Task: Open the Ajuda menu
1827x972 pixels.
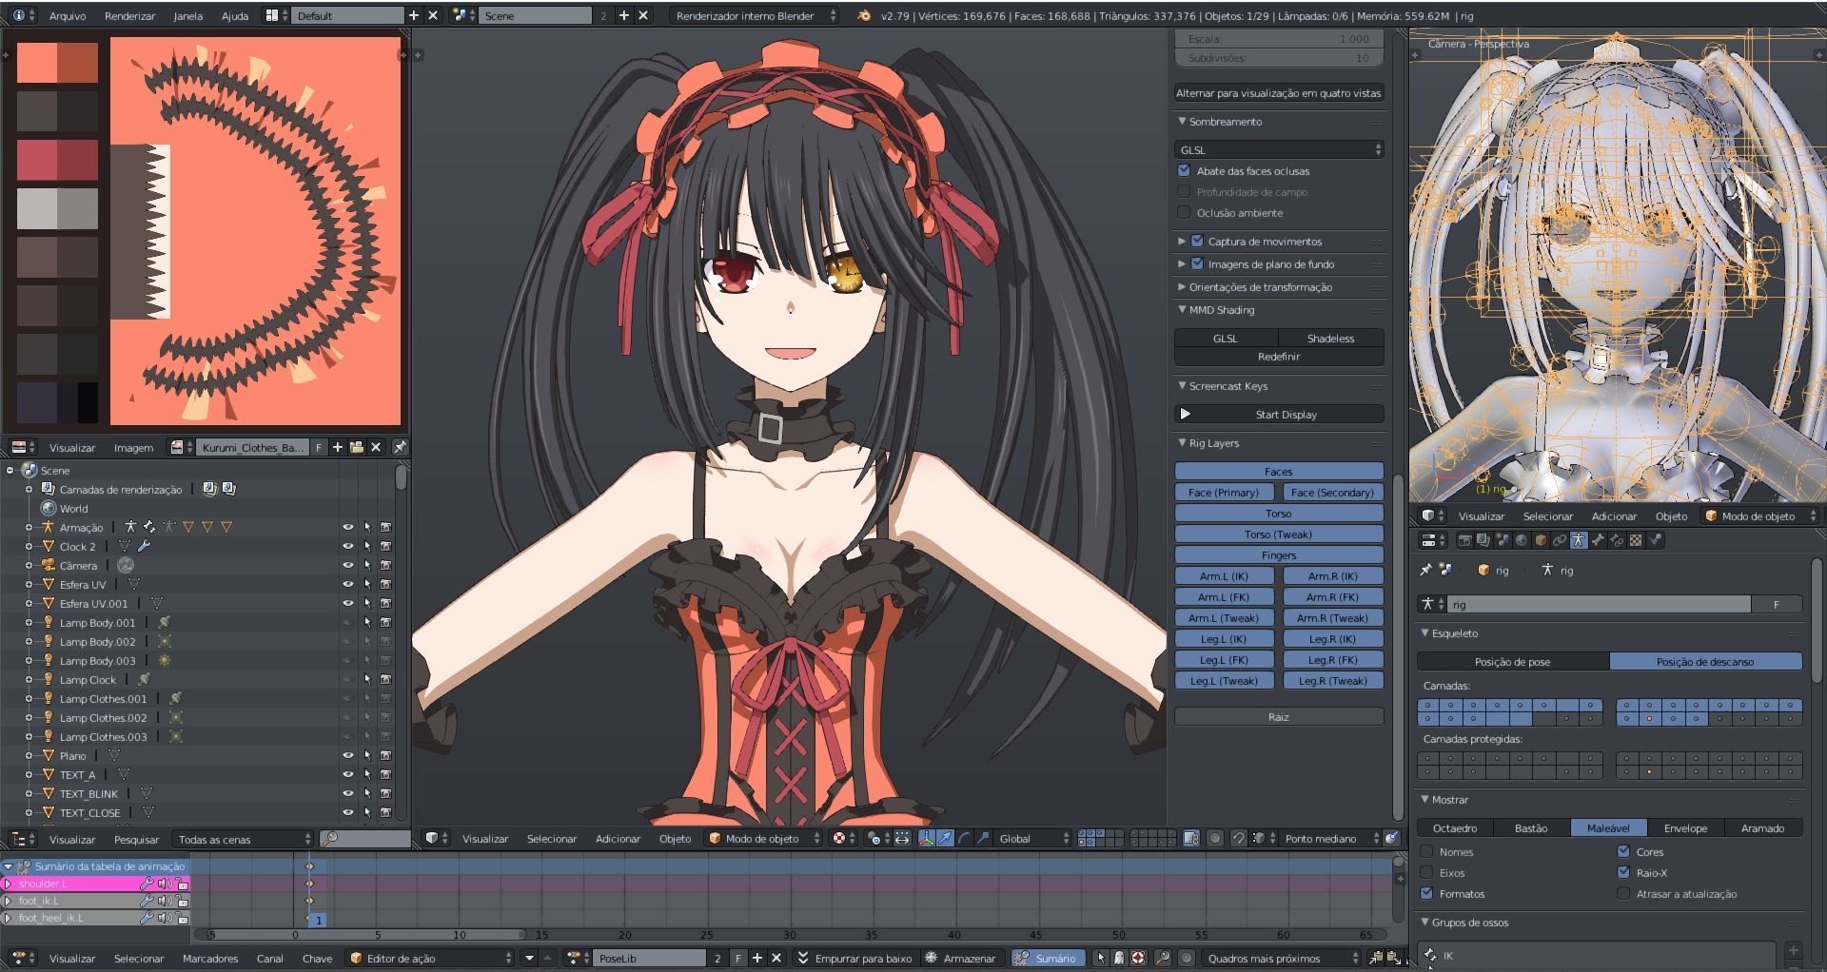Action: tap(234, 15)
